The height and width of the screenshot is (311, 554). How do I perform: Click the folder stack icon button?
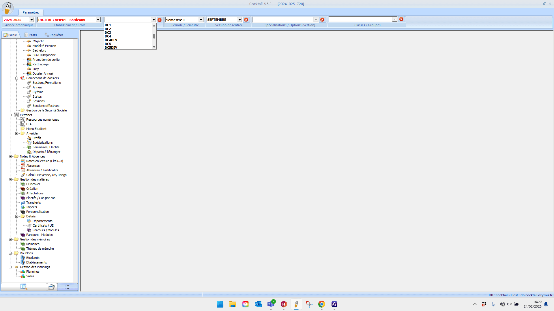click(52, 287)
